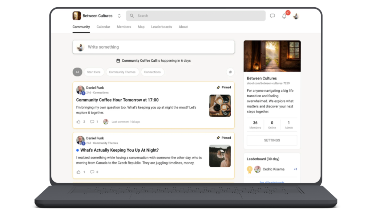The width and height of the screenshot is (372, 209).
Task: Open the Community Coffee Call event link
Action: tap(139, 61)
